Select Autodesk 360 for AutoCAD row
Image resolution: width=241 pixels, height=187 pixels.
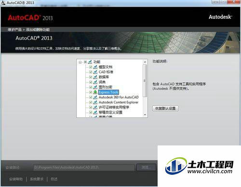(x=119, y=97)
